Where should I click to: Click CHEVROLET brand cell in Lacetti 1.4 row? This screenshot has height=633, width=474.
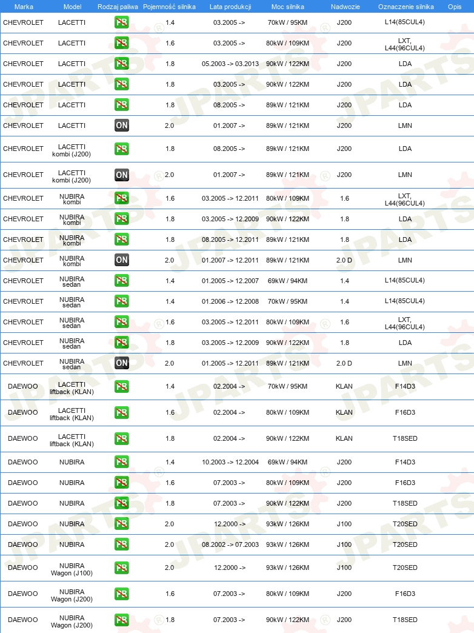point(23,22)
